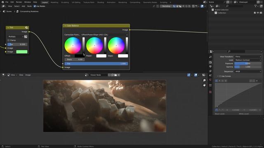Click the Slope color wheel

[116, 46]
